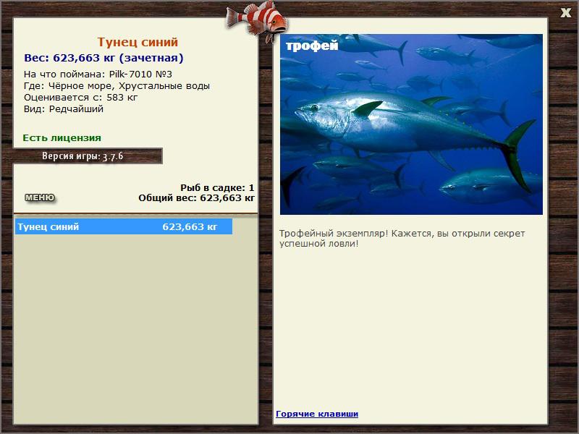Click the location line Чёрное море, Хрустальные воды
579x434 pixels.
117,86
